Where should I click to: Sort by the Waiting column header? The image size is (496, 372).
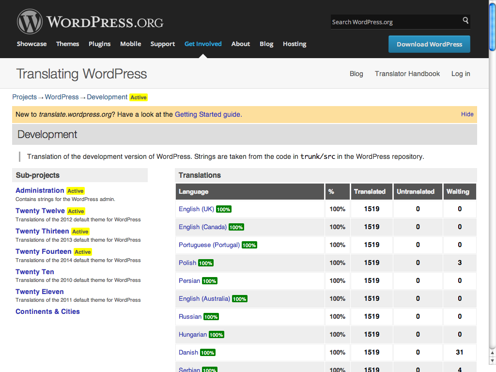pos(460,191)
